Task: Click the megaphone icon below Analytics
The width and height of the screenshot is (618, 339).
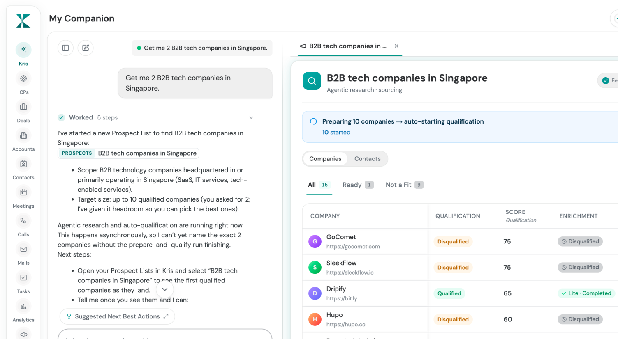Action: [23, 334]
